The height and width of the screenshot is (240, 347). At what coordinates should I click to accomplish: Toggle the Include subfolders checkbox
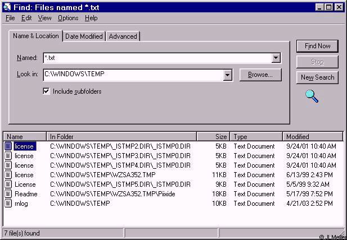[x=46, y=91]
